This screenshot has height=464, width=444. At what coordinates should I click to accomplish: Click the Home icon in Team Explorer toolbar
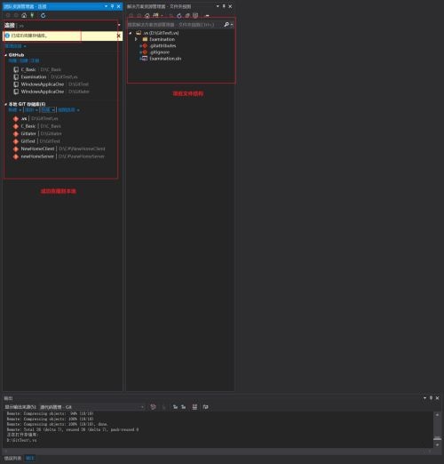pos(24,15)
